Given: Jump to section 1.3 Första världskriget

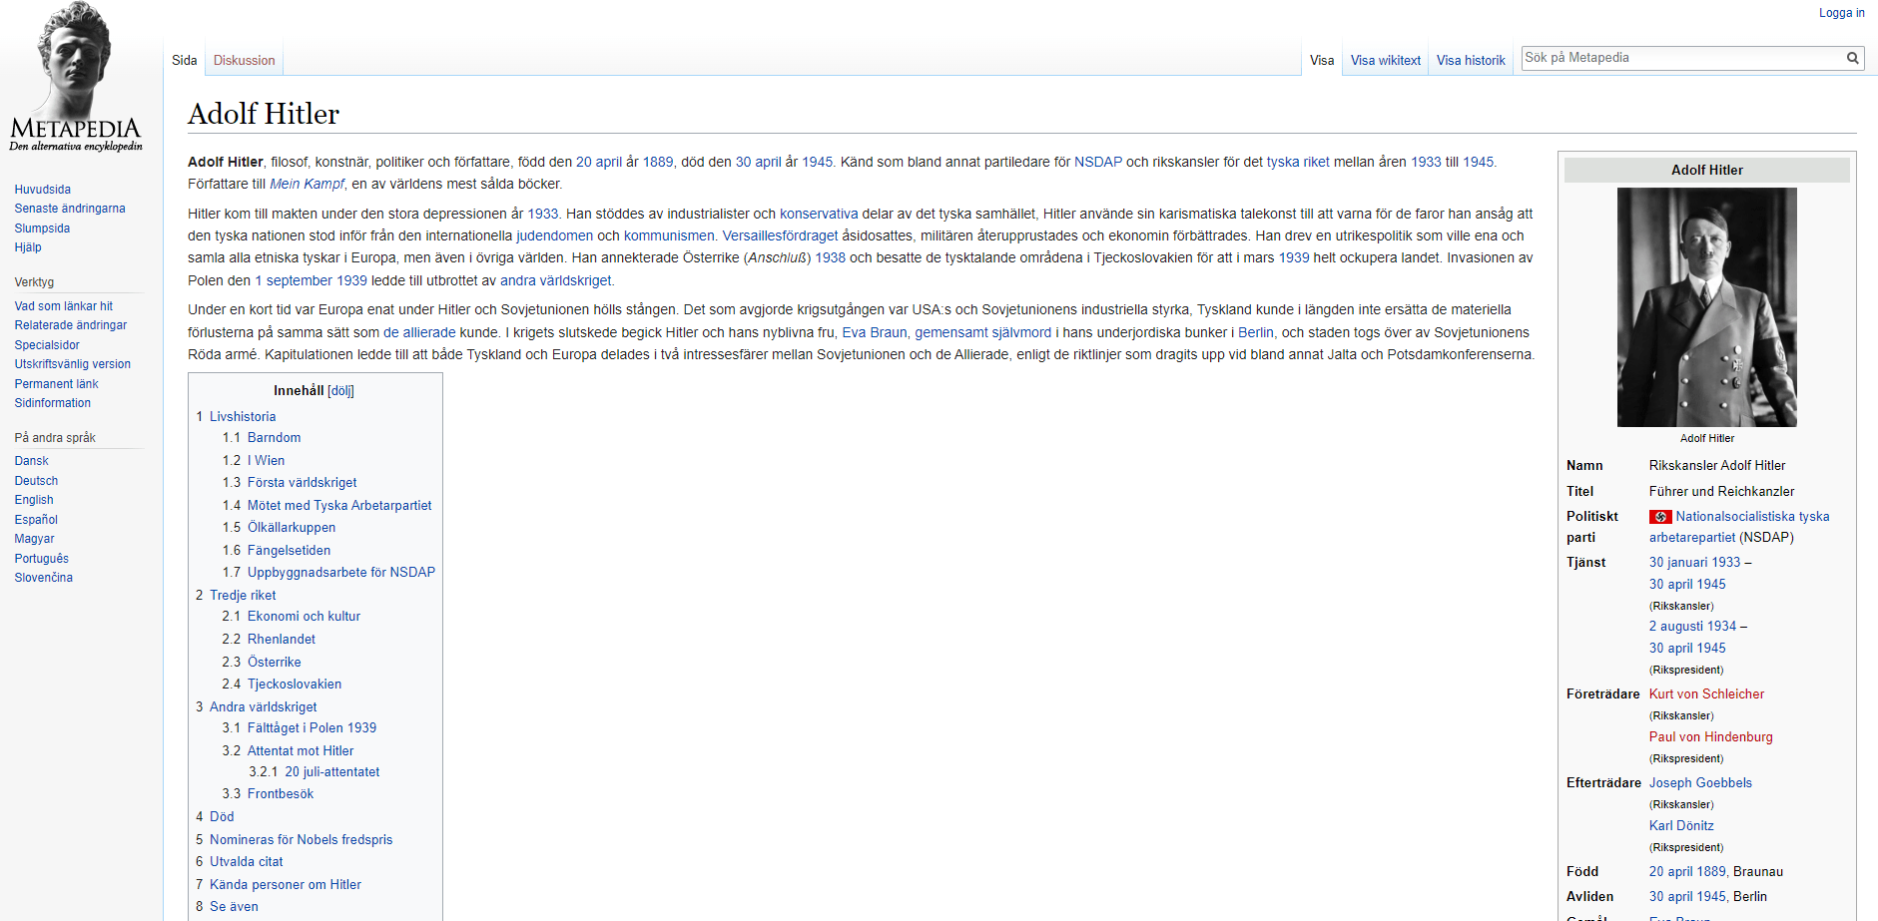Looking at the screenshot, I should pos(290,483).
